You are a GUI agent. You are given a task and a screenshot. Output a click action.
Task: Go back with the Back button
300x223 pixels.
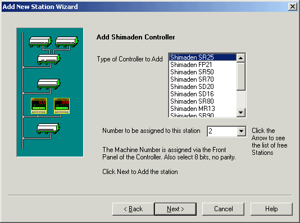pyautogui.click(x=133, y=209)
